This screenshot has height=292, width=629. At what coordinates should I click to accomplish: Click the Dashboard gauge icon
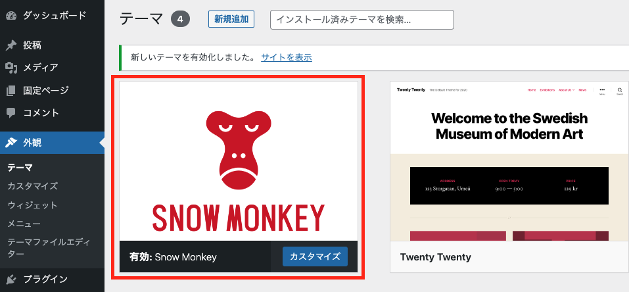pos(11,16)
